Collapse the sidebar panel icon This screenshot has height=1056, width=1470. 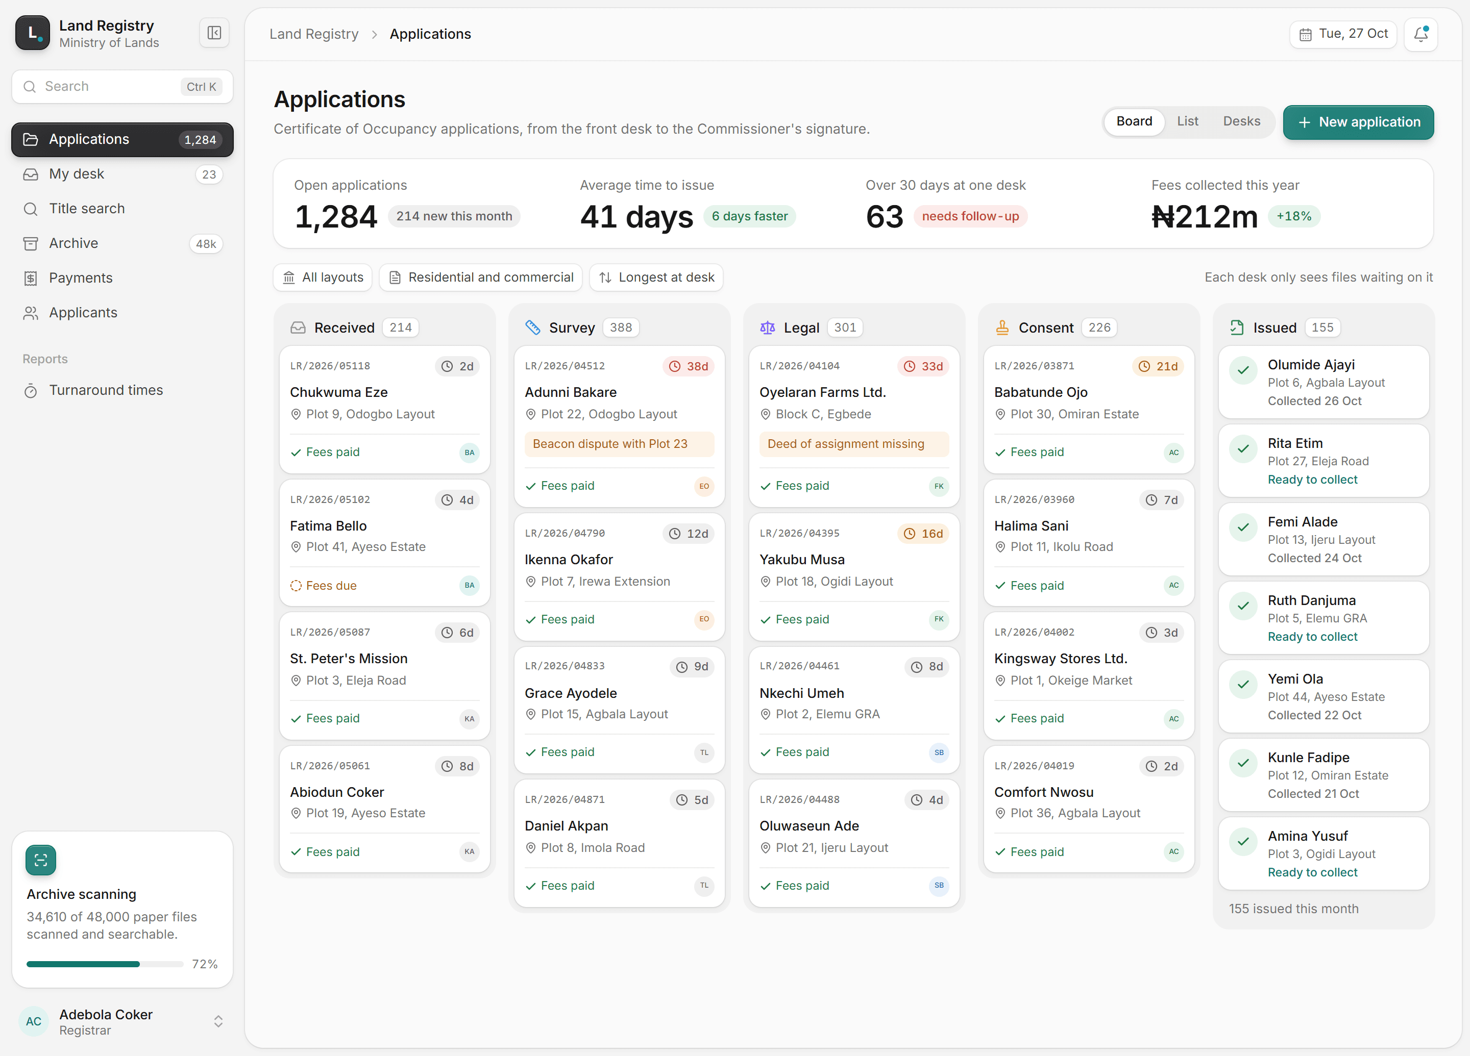(x=214, y=33)
